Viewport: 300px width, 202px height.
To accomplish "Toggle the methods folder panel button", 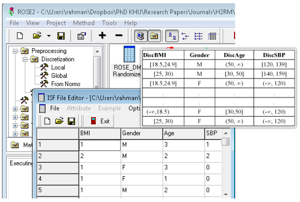I will pyautogui.click(x=154, y=36).
